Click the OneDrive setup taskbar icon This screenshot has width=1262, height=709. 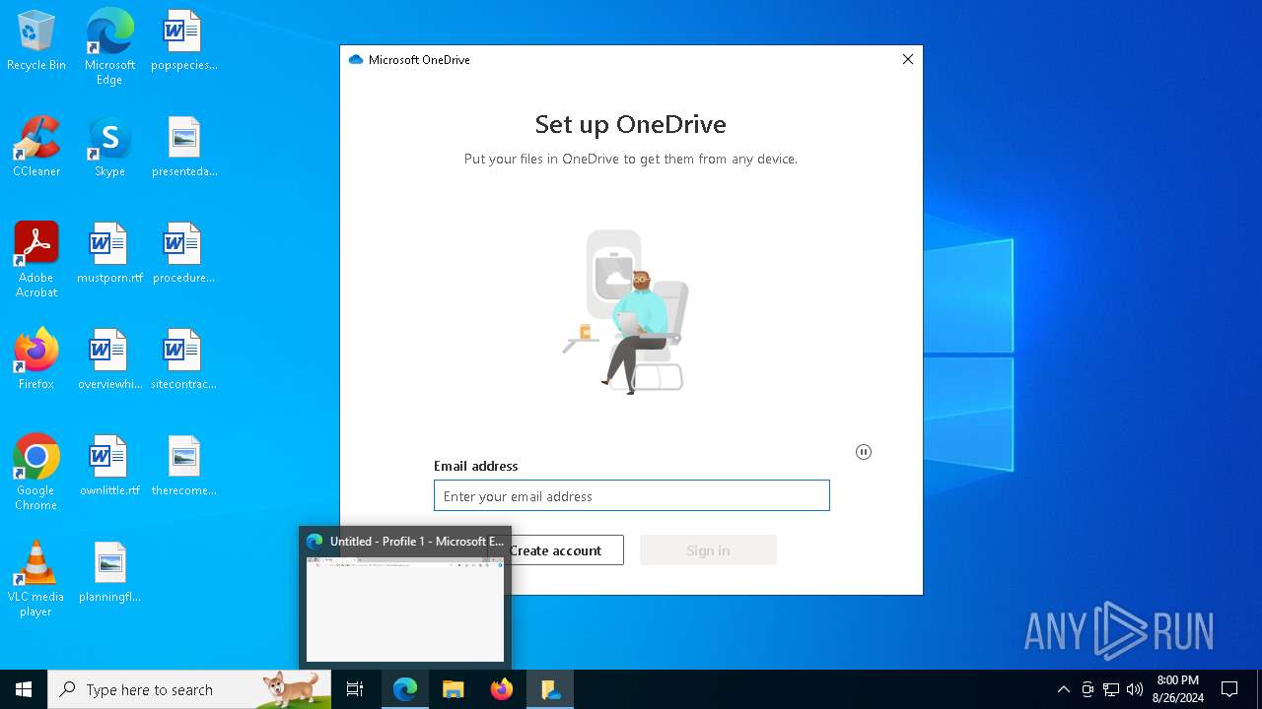(x=550, y=689)
